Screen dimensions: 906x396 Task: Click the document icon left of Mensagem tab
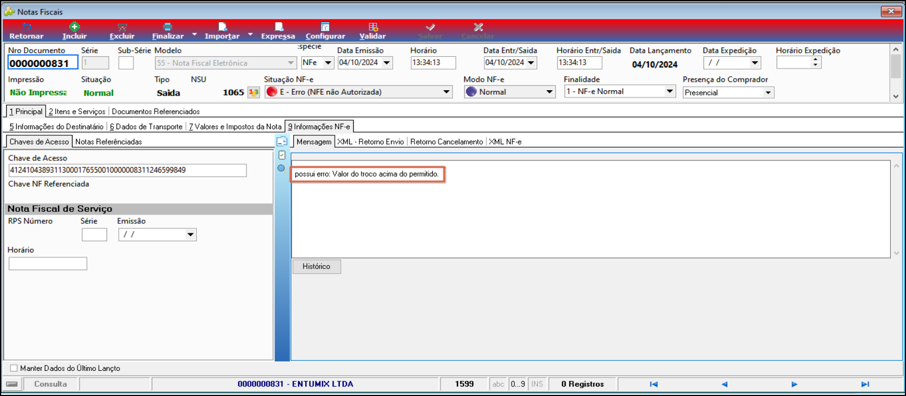tap(282, 141)
